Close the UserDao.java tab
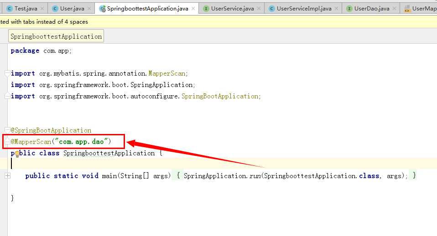 point(394,9)
